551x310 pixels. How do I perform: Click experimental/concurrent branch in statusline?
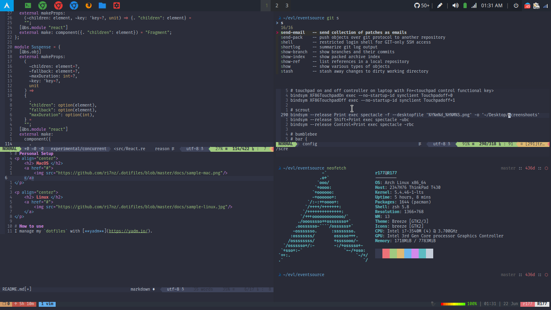click(78, 149)
